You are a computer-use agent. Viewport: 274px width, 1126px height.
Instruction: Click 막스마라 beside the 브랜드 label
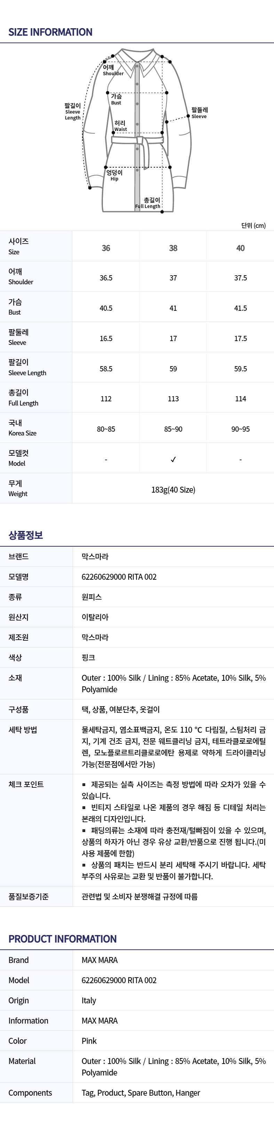tap(95, 556)
